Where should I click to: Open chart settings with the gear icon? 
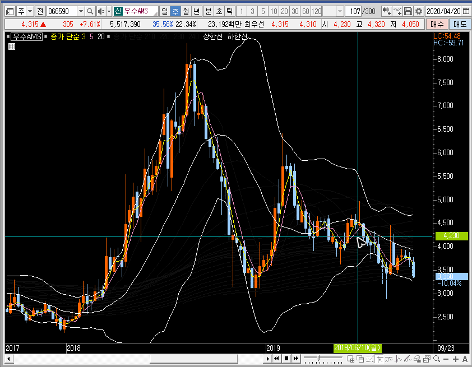pyautogui.click(x=419, y=11)
